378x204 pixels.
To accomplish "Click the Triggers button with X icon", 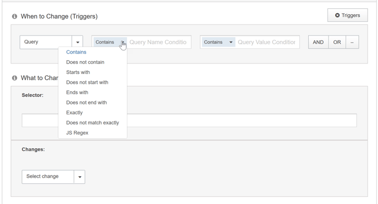I will [x=347, y=15].
